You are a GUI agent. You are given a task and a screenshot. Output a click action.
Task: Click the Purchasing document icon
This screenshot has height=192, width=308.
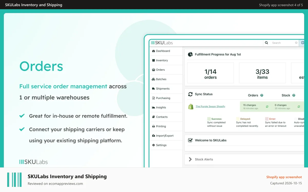click(153, 98)
